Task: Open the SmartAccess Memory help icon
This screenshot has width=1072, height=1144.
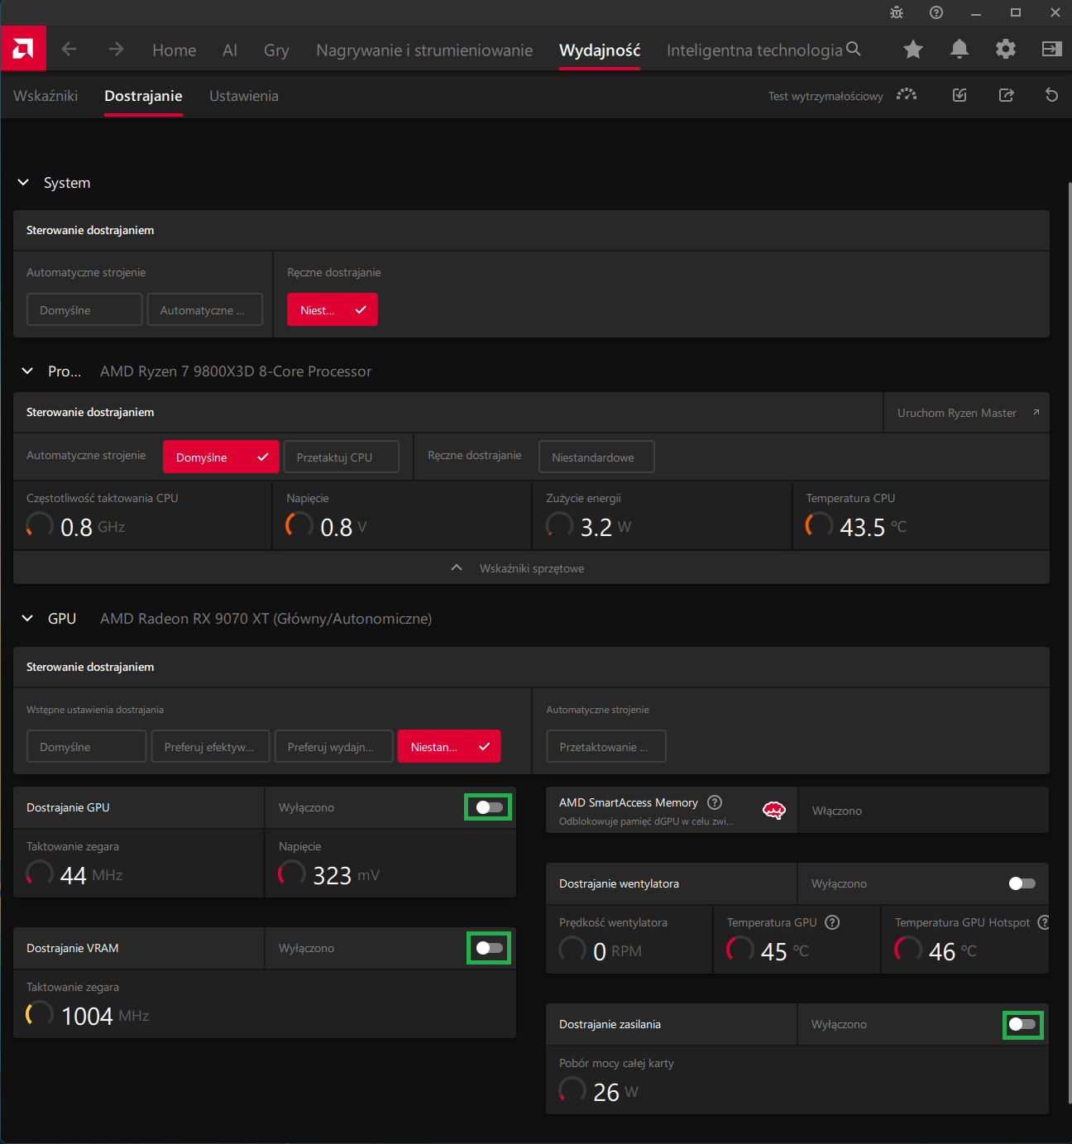Action: pyautogui.click(x=715, y=802)
